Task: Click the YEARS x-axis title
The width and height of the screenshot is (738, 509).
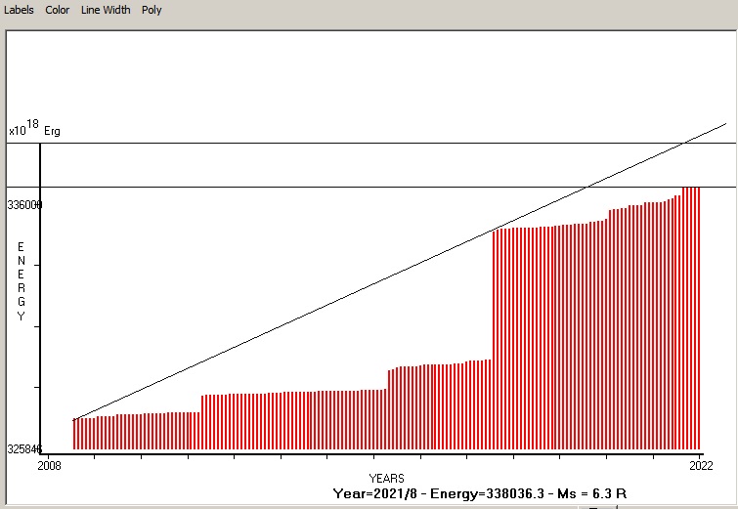Action: click(386, 478)
